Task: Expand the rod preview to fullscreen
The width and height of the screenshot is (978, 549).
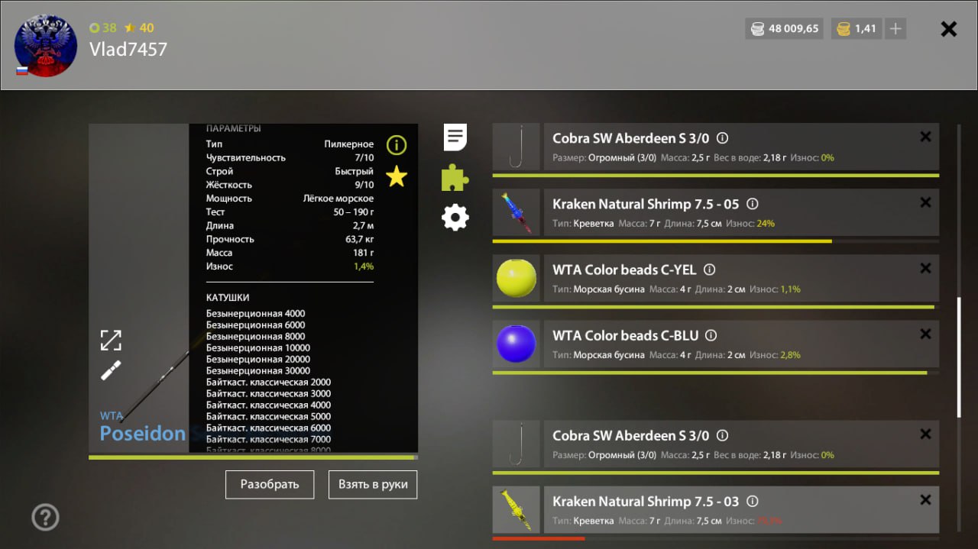Action: [112, 340]
